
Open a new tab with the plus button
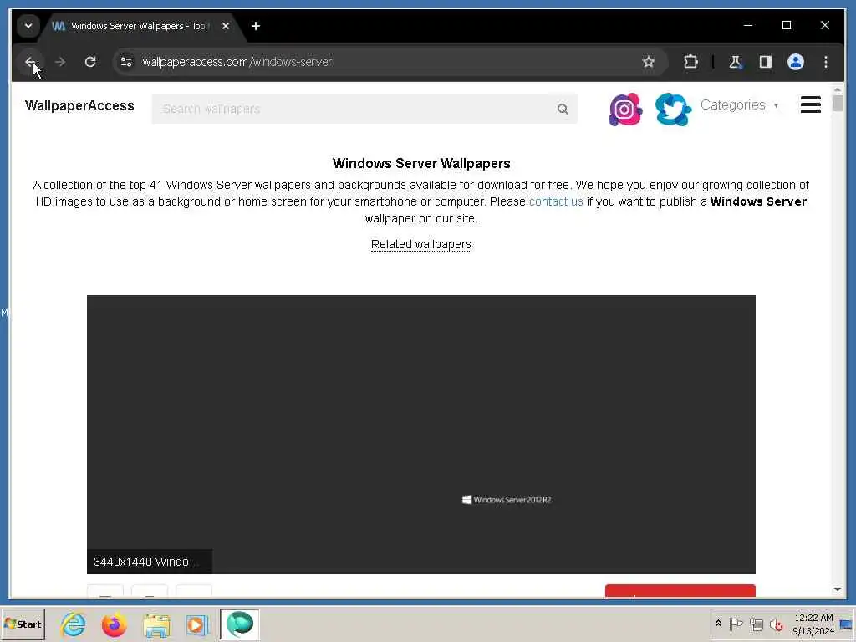[x=256, y=26]
